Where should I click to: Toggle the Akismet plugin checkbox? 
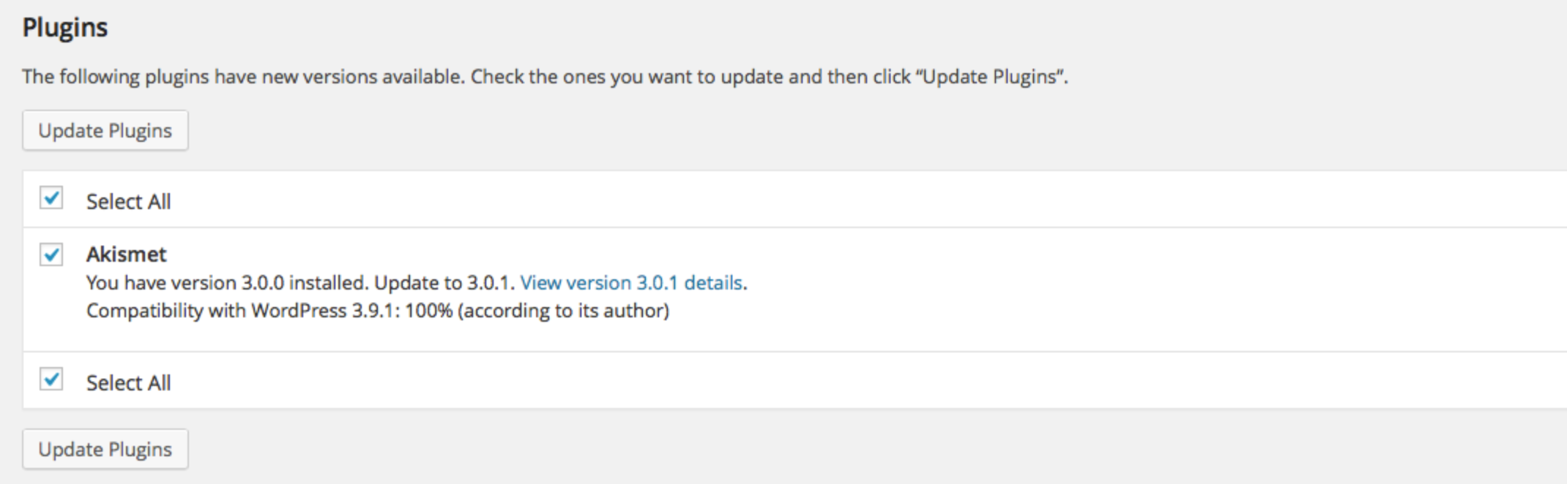click(51, 254)
